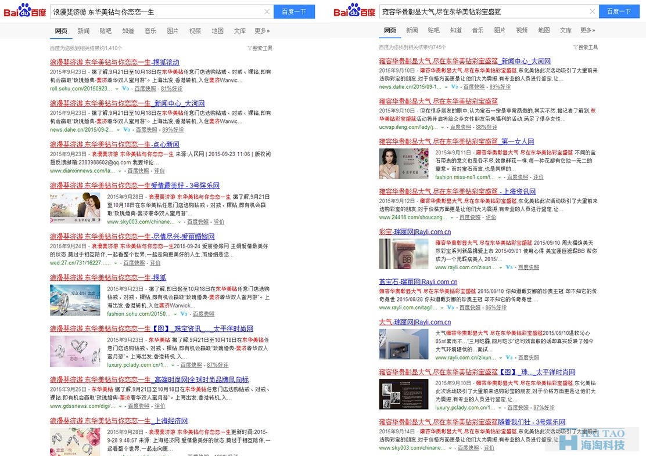Open the 高端时尚网 result title link
Viewport: 646px width, 456px height.
(149, 379)
